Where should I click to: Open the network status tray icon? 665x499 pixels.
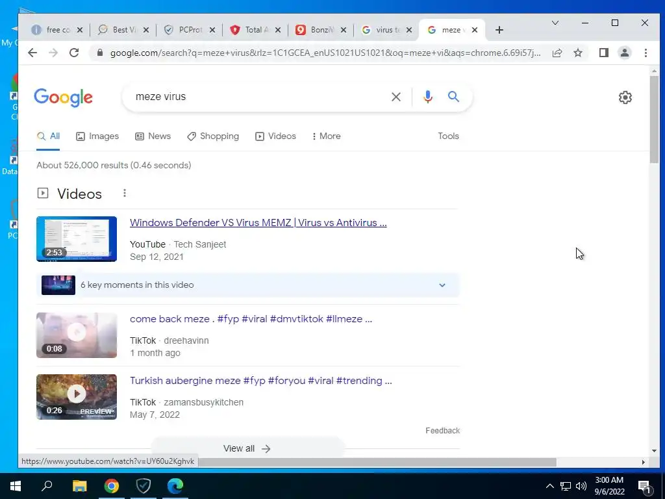(566, 486)
